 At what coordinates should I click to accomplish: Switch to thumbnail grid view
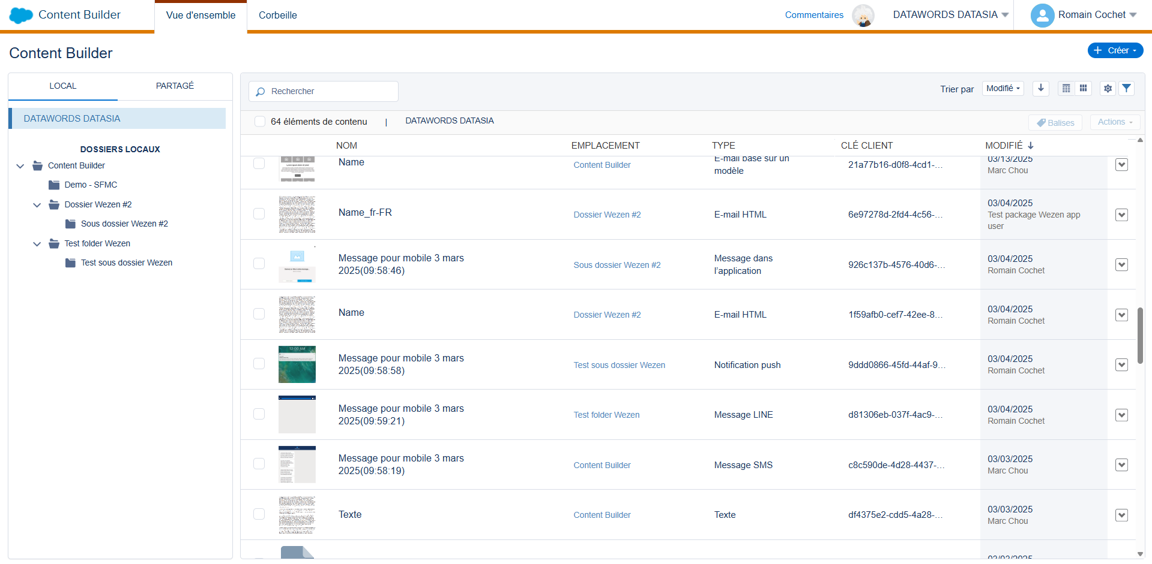click(1083, 88)
